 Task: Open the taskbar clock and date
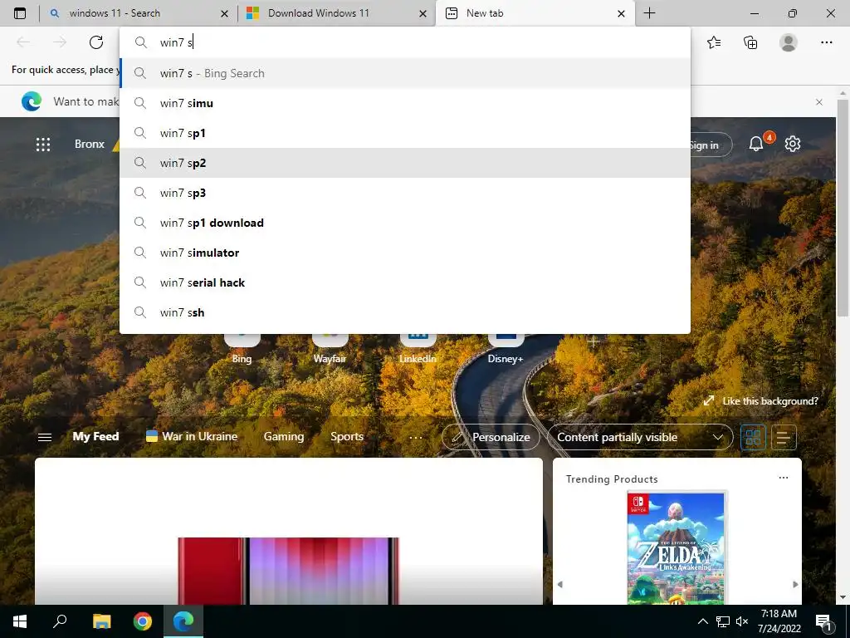[x=779, y=621]
